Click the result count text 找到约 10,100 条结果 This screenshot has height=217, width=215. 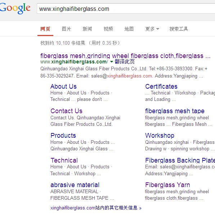[x=63, y=43]
